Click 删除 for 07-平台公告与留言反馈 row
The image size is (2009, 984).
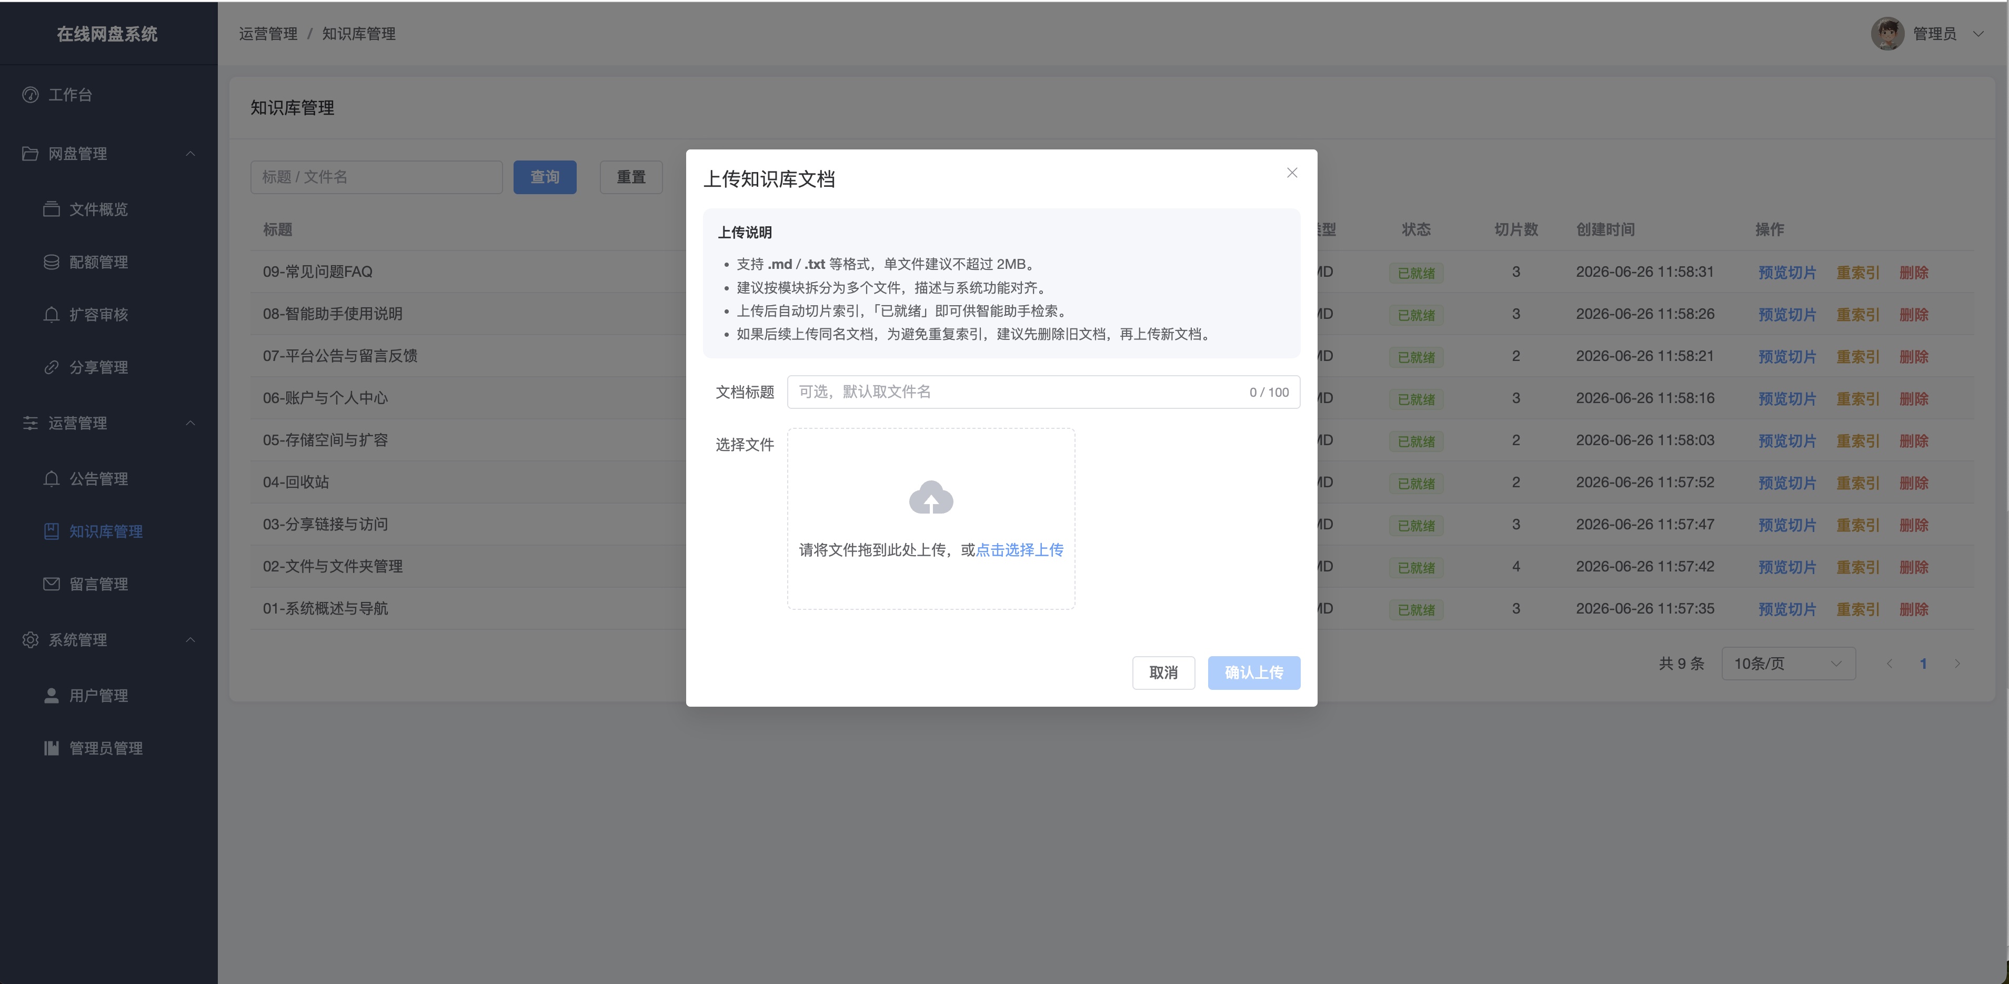pos(1913,356)
